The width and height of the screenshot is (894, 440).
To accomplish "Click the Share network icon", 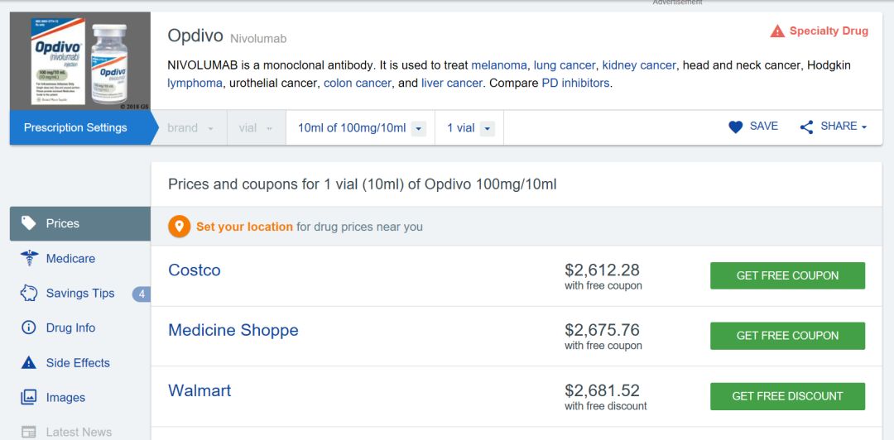I will click(x=806, y=127).
